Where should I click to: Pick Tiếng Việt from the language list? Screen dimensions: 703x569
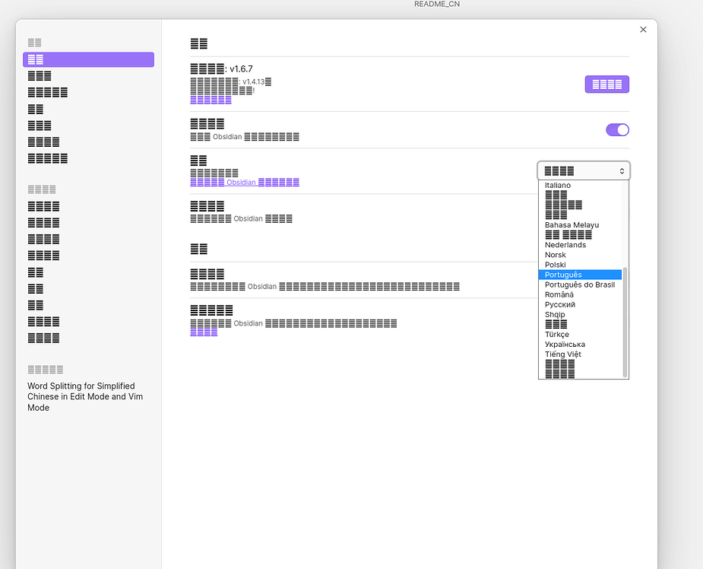(563, 354)
